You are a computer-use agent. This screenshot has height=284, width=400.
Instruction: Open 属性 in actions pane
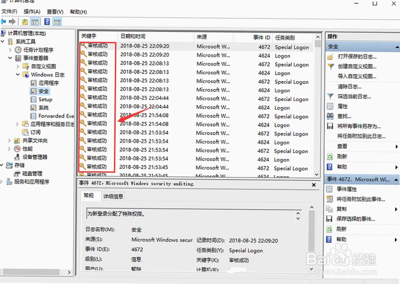click(342, 106)
